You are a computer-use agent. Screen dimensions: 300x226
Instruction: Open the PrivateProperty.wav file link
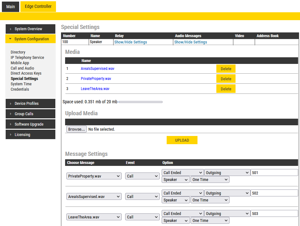coord(96,79)
